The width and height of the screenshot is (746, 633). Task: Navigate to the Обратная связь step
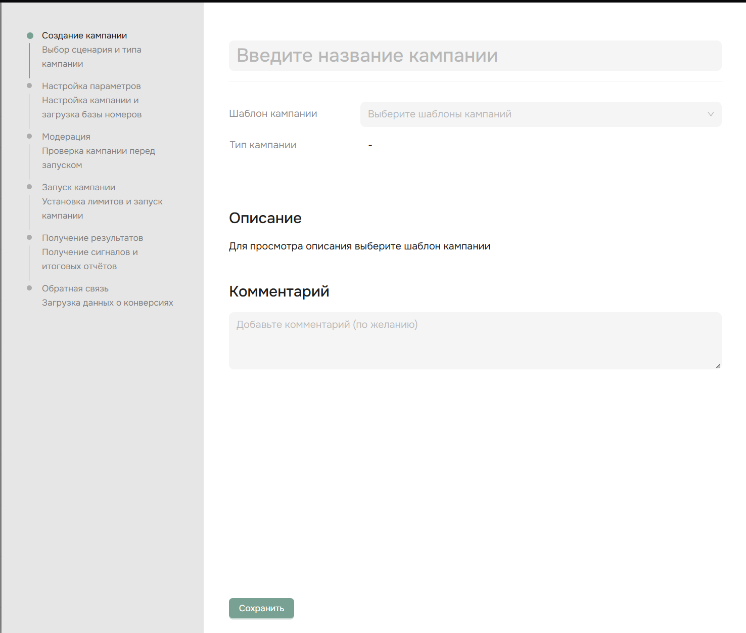tap(75, 288)
